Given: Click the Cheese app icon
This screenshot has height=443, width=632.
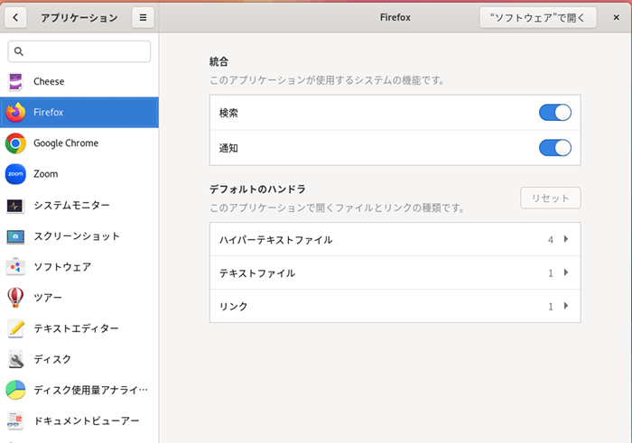Looking at the screenshot, I should click(x=15, y=82).
